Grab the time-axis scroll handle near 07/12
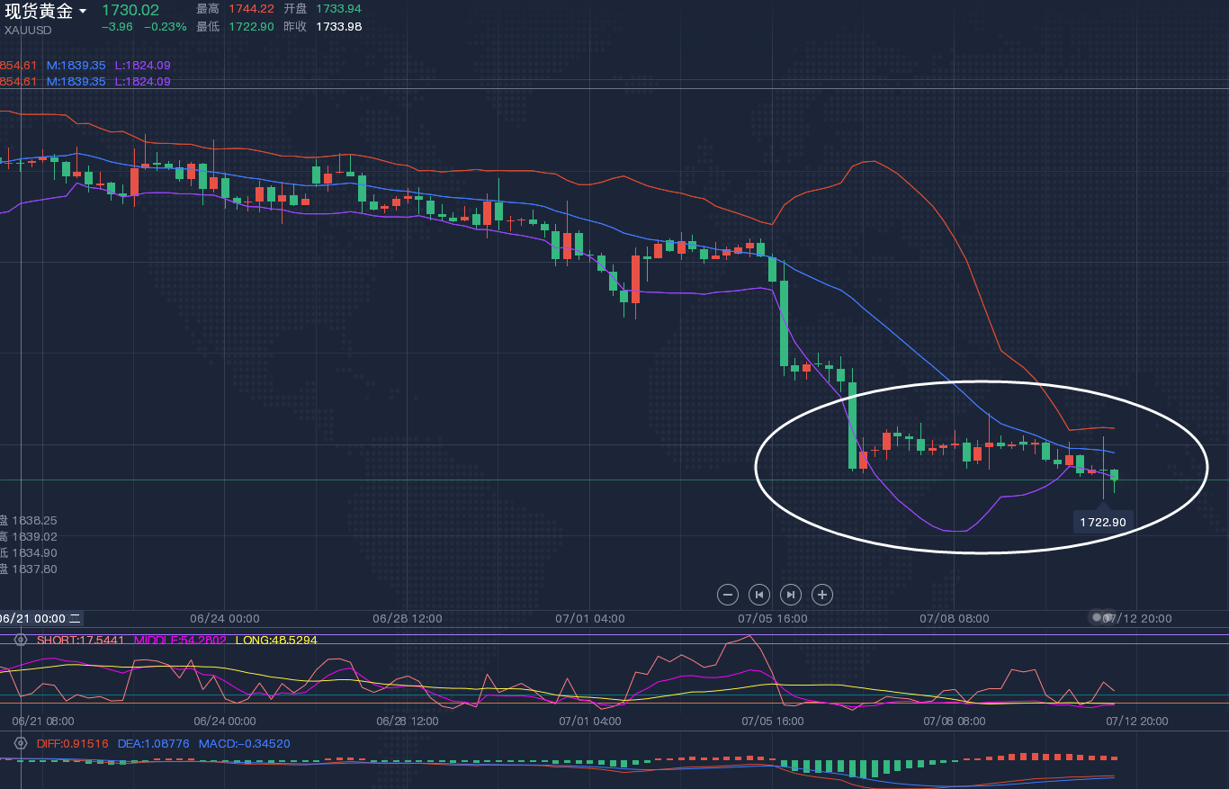Image resolution: width=1229 pixels, height=789 pixels. (1099, 617)
